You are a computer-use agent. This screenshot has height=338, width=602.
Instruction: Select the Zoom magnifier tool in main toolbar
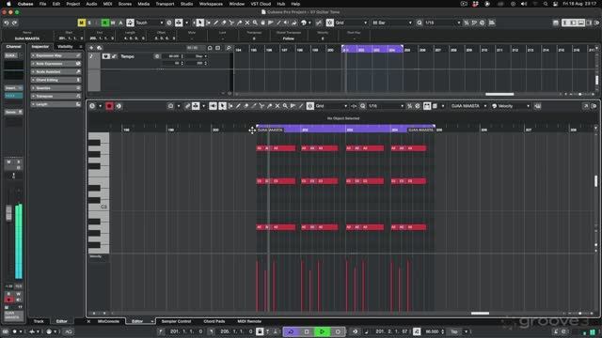point(255,23)
